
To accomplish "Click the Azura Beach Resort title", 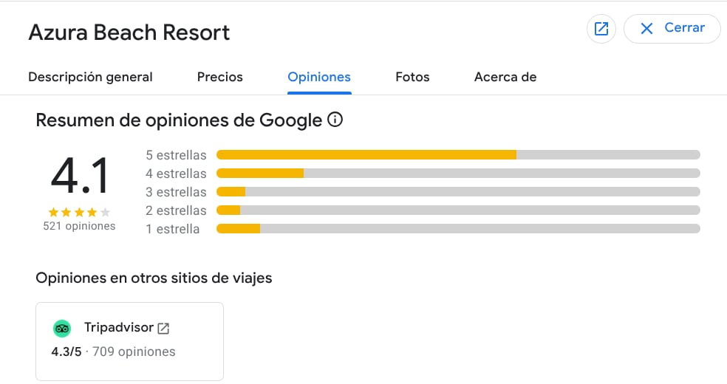I will coord(129,32).
